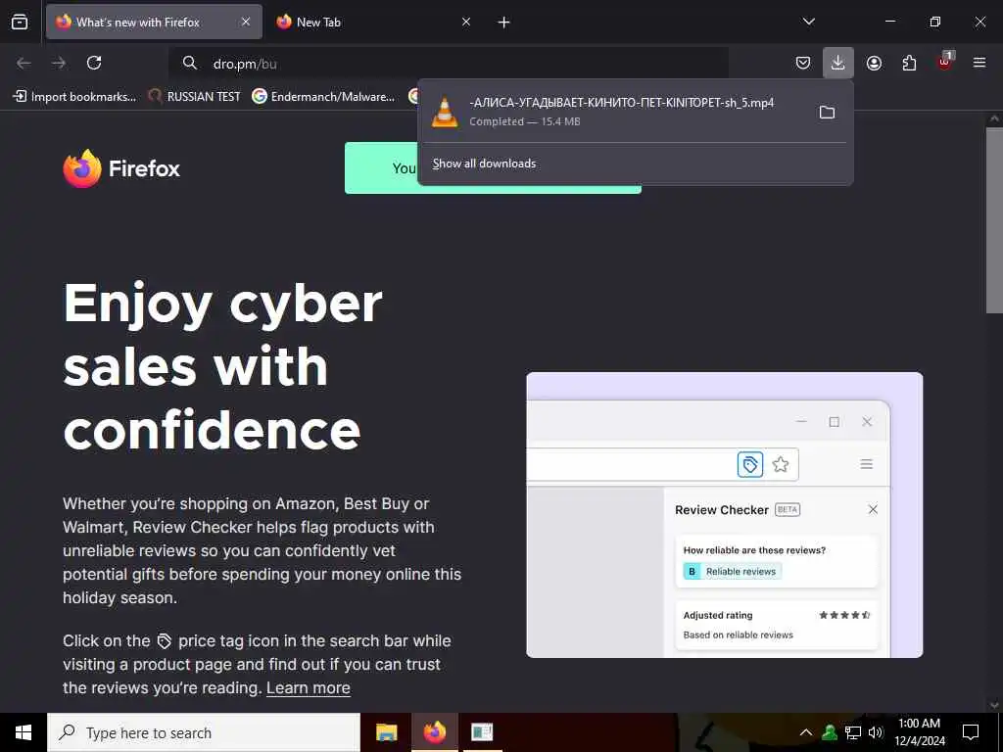The image size is (1003, 752).
Task: Switch to What's new with Firefox tab
Action: tap(154, 22)
